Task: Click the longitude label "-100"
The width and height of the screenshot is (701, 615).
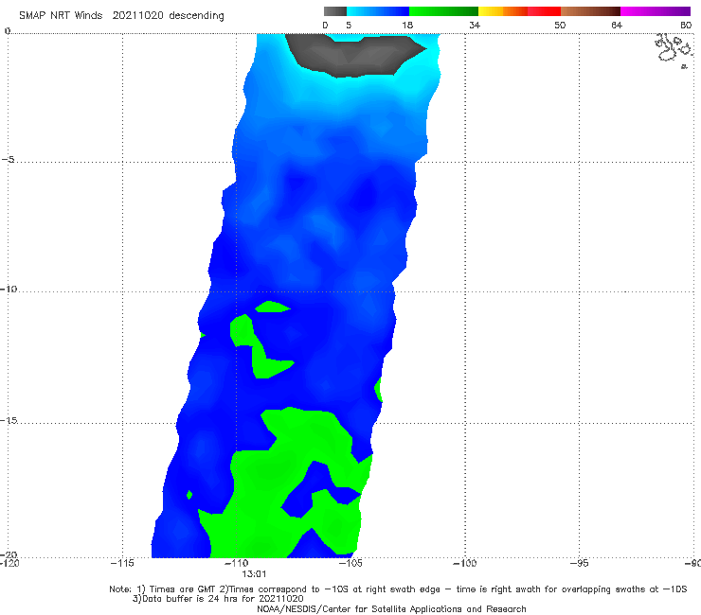Action: pyautogui.click(x=464, y=563)
